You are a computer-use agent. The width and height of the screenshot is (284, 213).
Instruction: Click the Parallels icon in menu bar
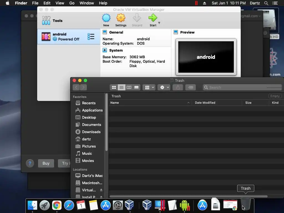tap(196, 3)
